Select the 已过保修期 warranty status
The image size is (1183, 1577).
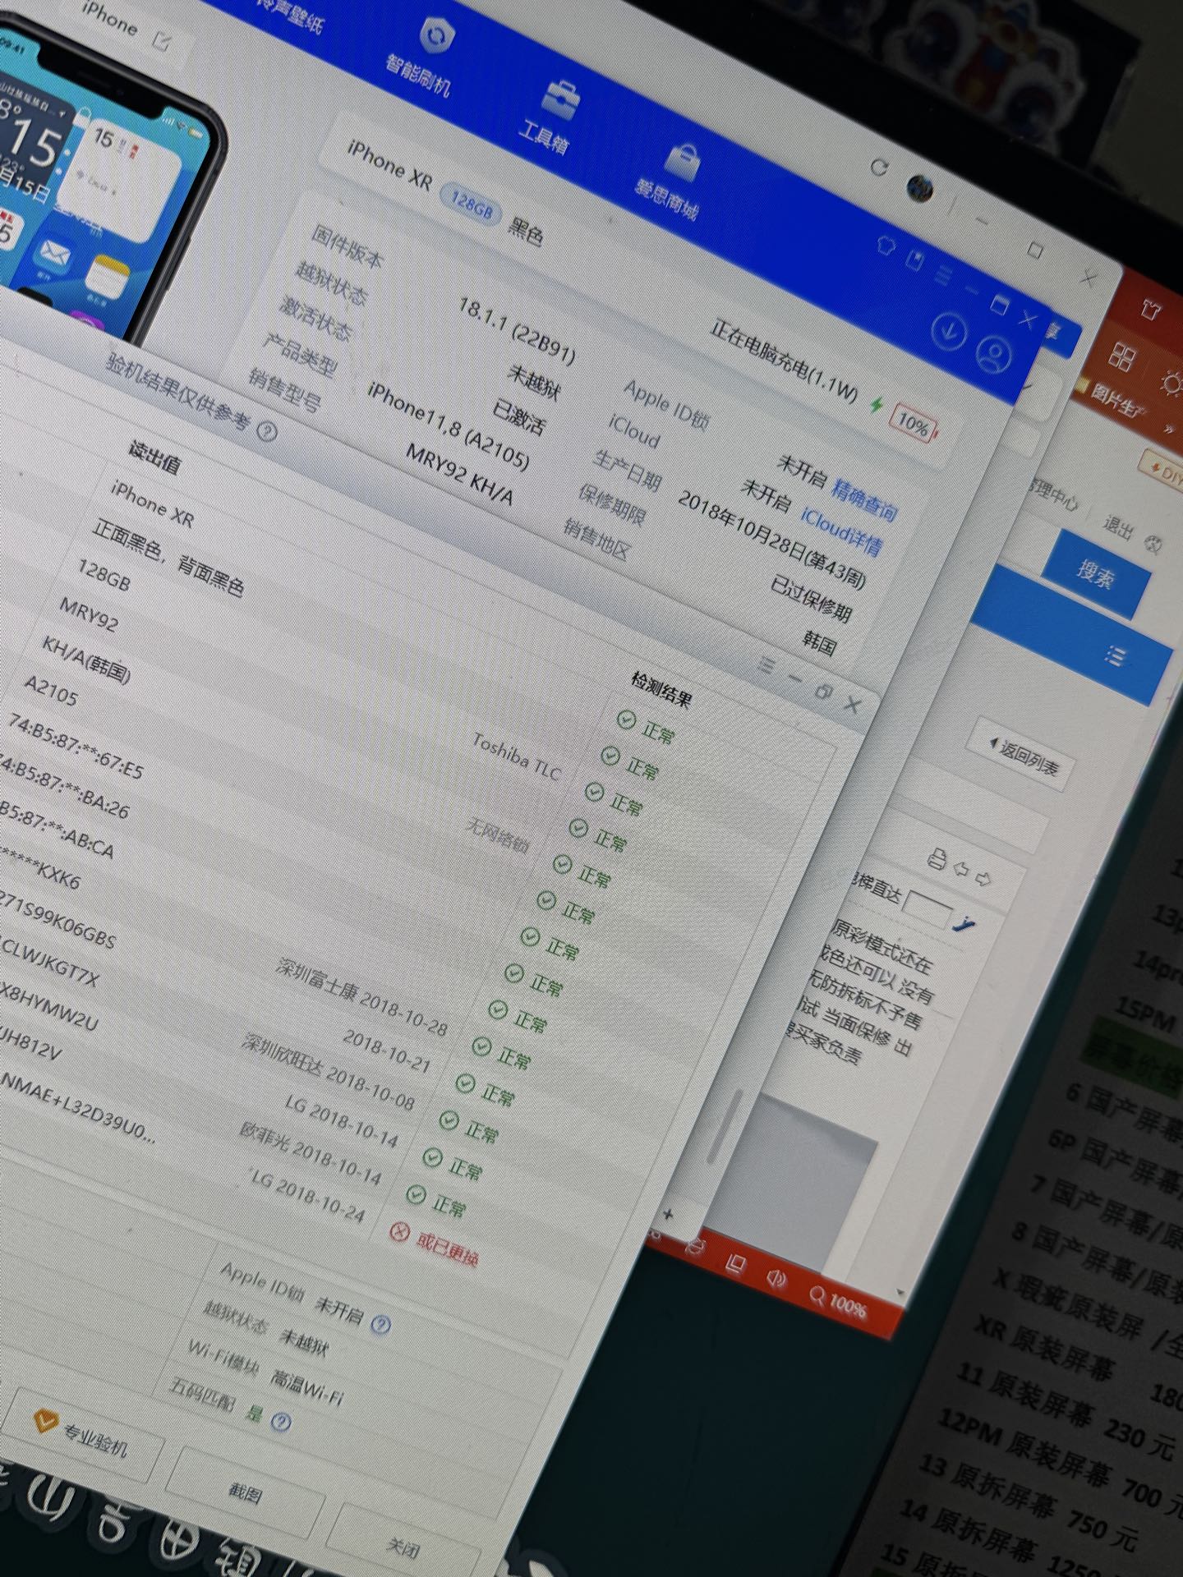tap(811, 598)
